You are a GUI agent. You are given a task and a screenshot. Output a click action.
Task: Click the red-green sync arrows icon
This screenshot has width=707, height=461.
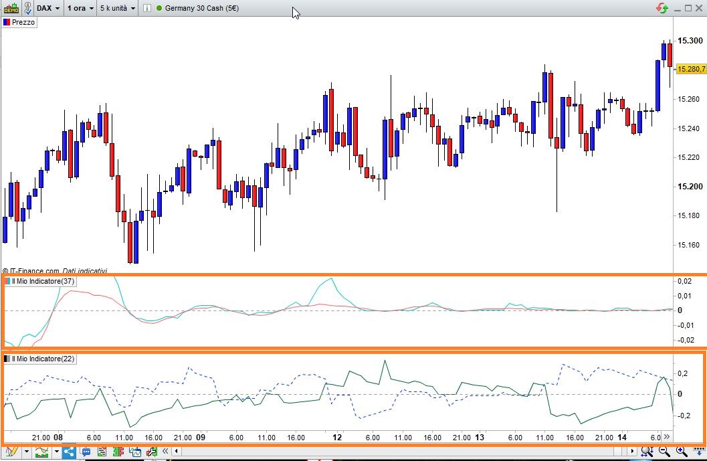tap(662, 8)
